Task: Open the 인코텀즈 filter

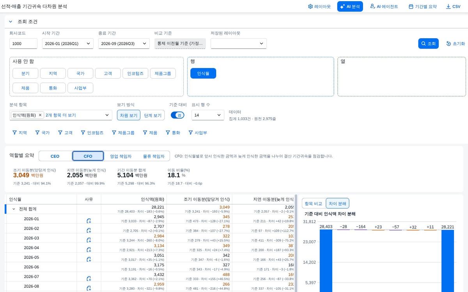Action: (92, 133)
